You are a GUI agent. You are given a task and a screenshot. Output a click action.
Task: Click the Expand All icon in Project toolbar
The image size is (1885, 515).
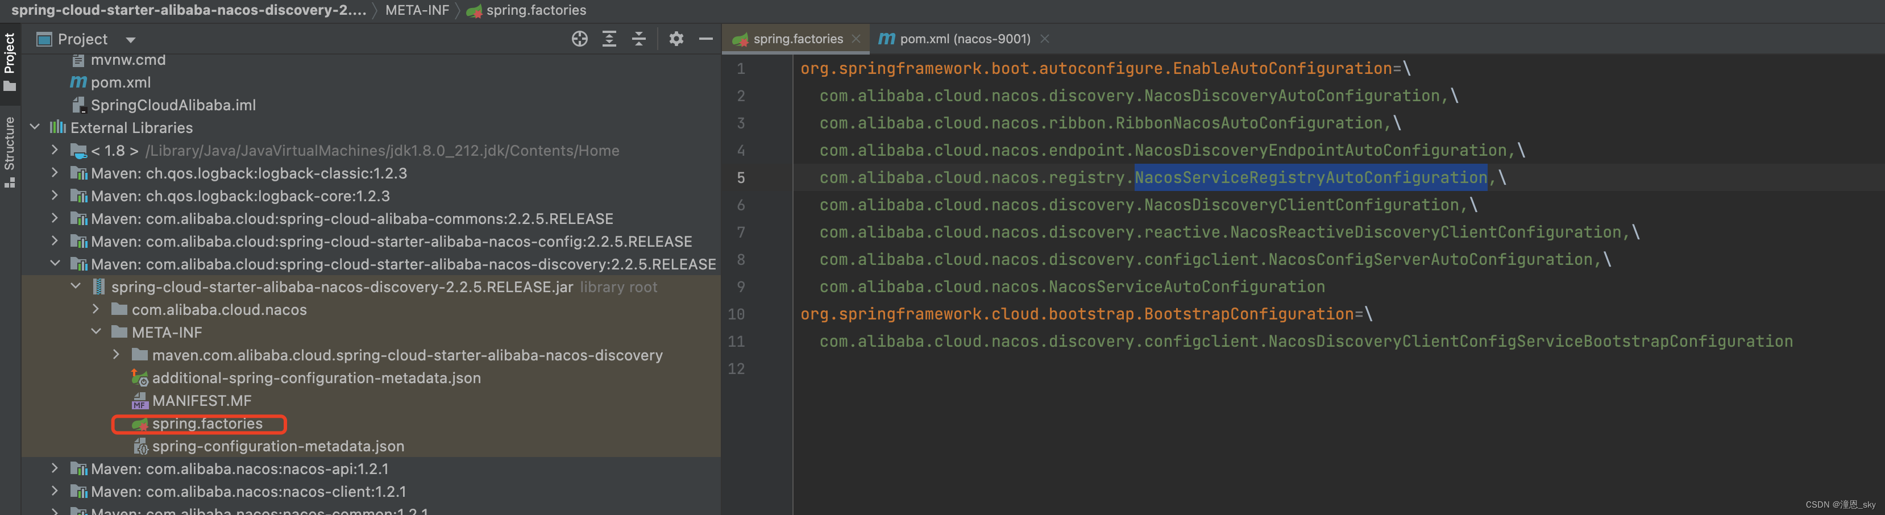[609, 39]
